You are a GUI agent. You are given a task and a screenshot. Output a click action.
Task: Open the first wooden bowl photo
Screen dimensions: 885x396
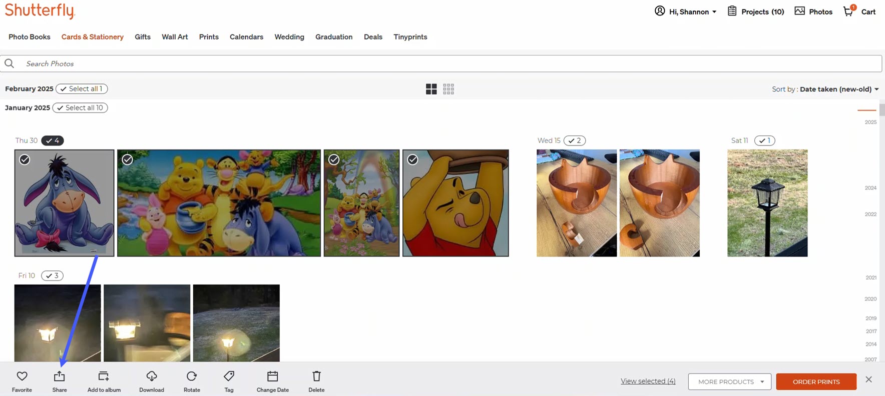tap(577, 203)
